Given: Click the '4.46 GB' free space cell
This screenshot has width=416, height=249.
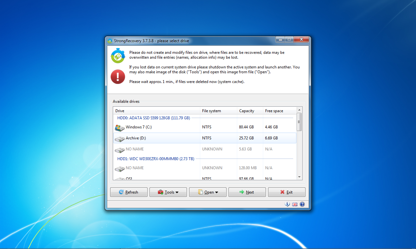Looking at the screenshot, I should click(x=271, y=127).
